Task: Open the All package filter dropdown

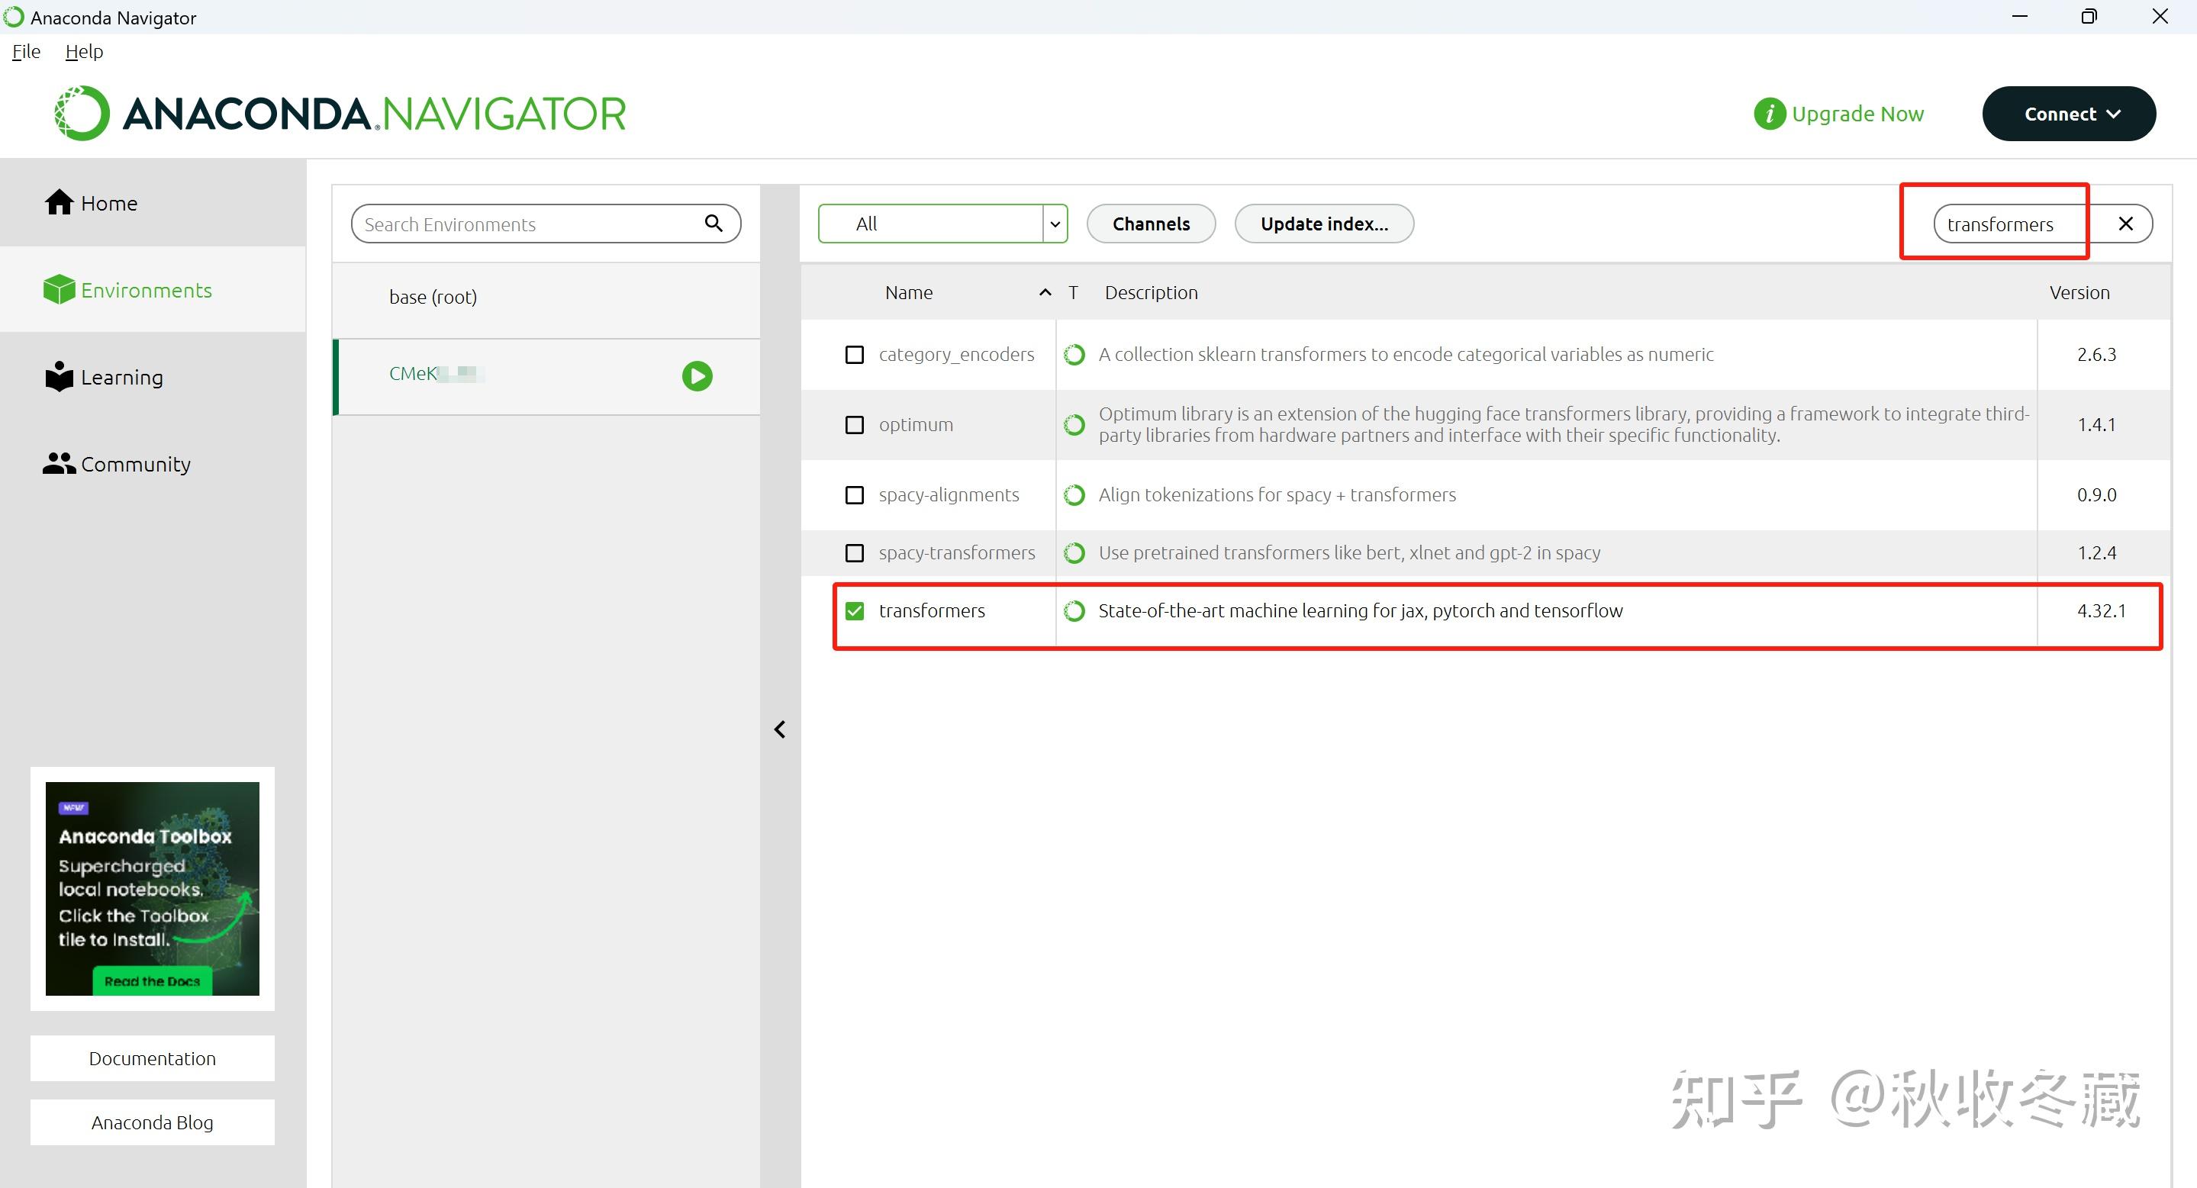Action: (942, 224)
